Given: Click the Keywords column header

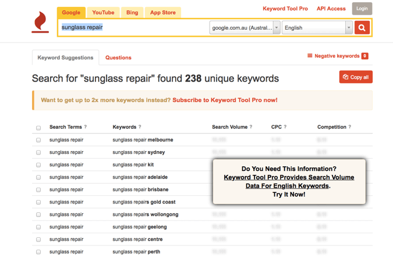Looking at the screenshot, I should (x=125, y=127).
